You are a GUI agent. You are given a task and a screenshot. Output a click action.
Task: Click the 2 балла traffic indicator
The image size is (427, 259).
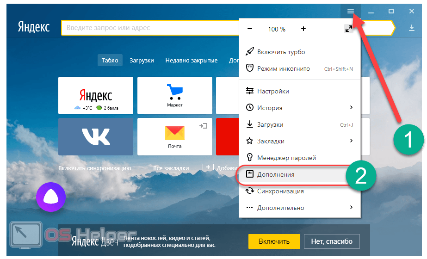(x=107, y=108)
